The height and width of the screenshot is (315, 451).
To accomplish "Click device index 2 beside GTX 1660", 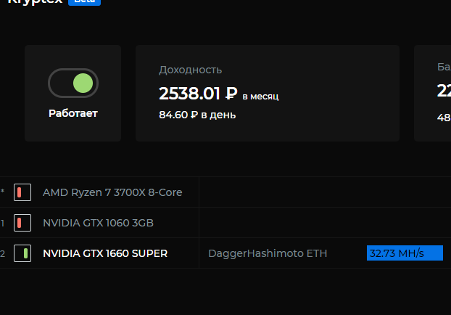I will point(3,254).
